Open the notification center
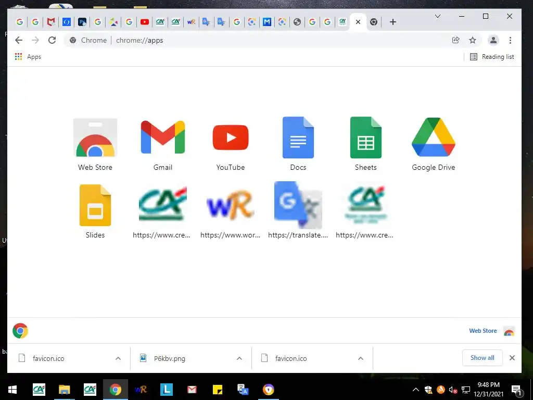The image size is (533, 400). (516, 390)
